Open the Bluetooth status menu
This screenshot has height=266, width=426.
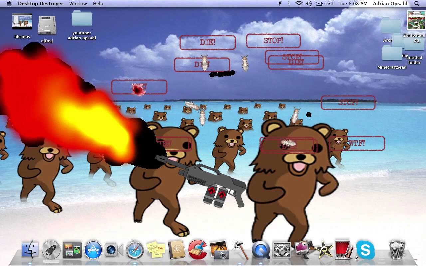point(289,4)
